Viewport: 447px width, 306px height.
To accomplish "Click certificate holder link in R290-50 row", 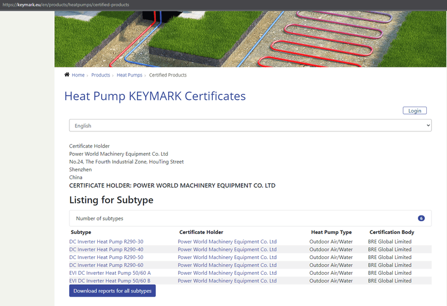I will 227,257.
